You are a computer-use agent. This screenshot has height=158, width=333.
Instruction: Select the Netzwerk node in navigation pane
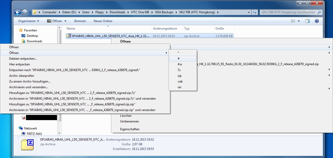(30, 128)
